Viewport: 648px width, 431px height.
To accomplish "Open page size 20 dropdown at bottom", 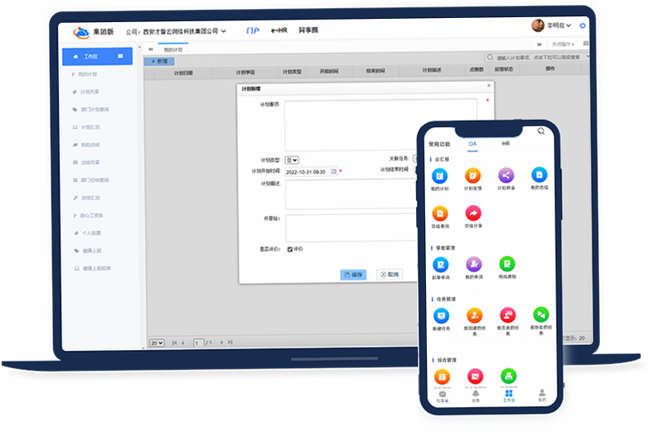I will pos(156,343).
